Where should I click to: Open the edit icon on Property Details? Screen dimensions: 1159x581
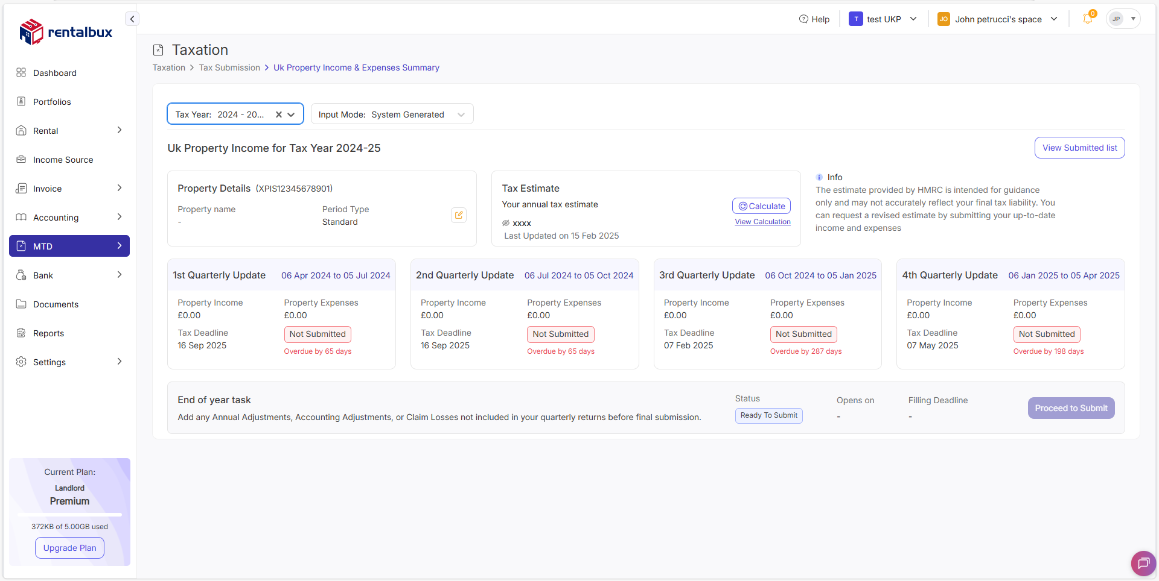click(x=459, y=215)
